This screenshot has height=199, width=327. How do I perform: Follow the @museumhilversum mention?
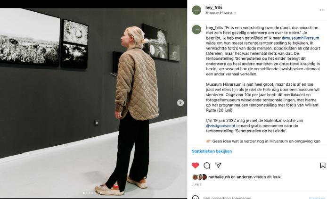click(x=300, y=38)
